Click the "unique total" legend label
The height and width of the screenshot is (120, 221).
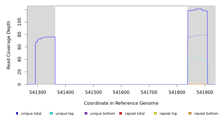click(31, 114)
